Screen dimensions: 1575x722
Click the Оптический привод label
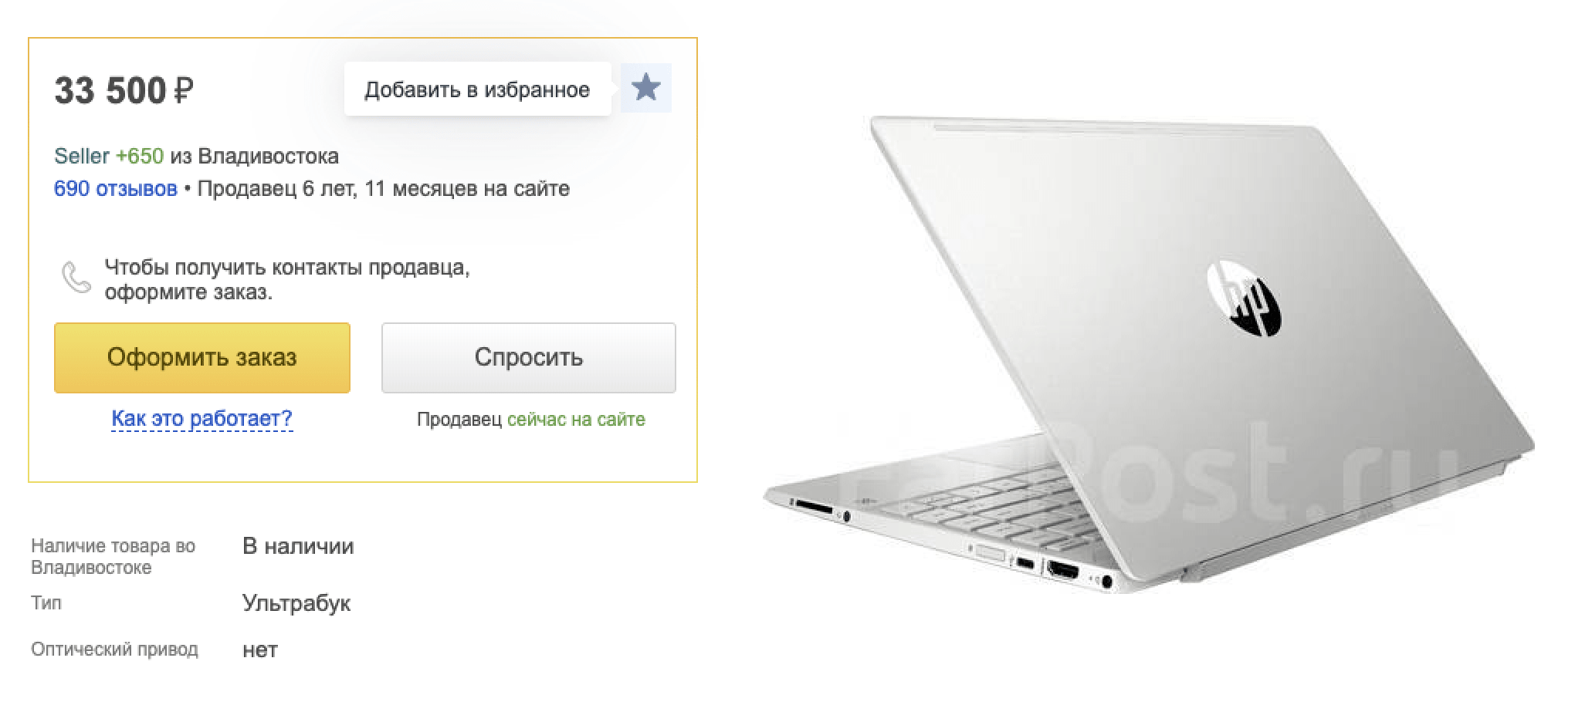pos(114,649)
